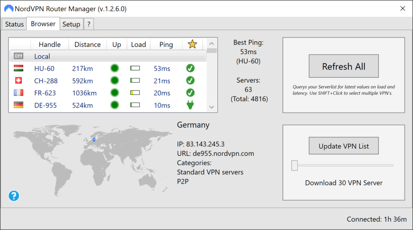Click the France flag icon for FR-623
Image resolution: width=413 pixels, height=230 pixels.
click(19, 93)
